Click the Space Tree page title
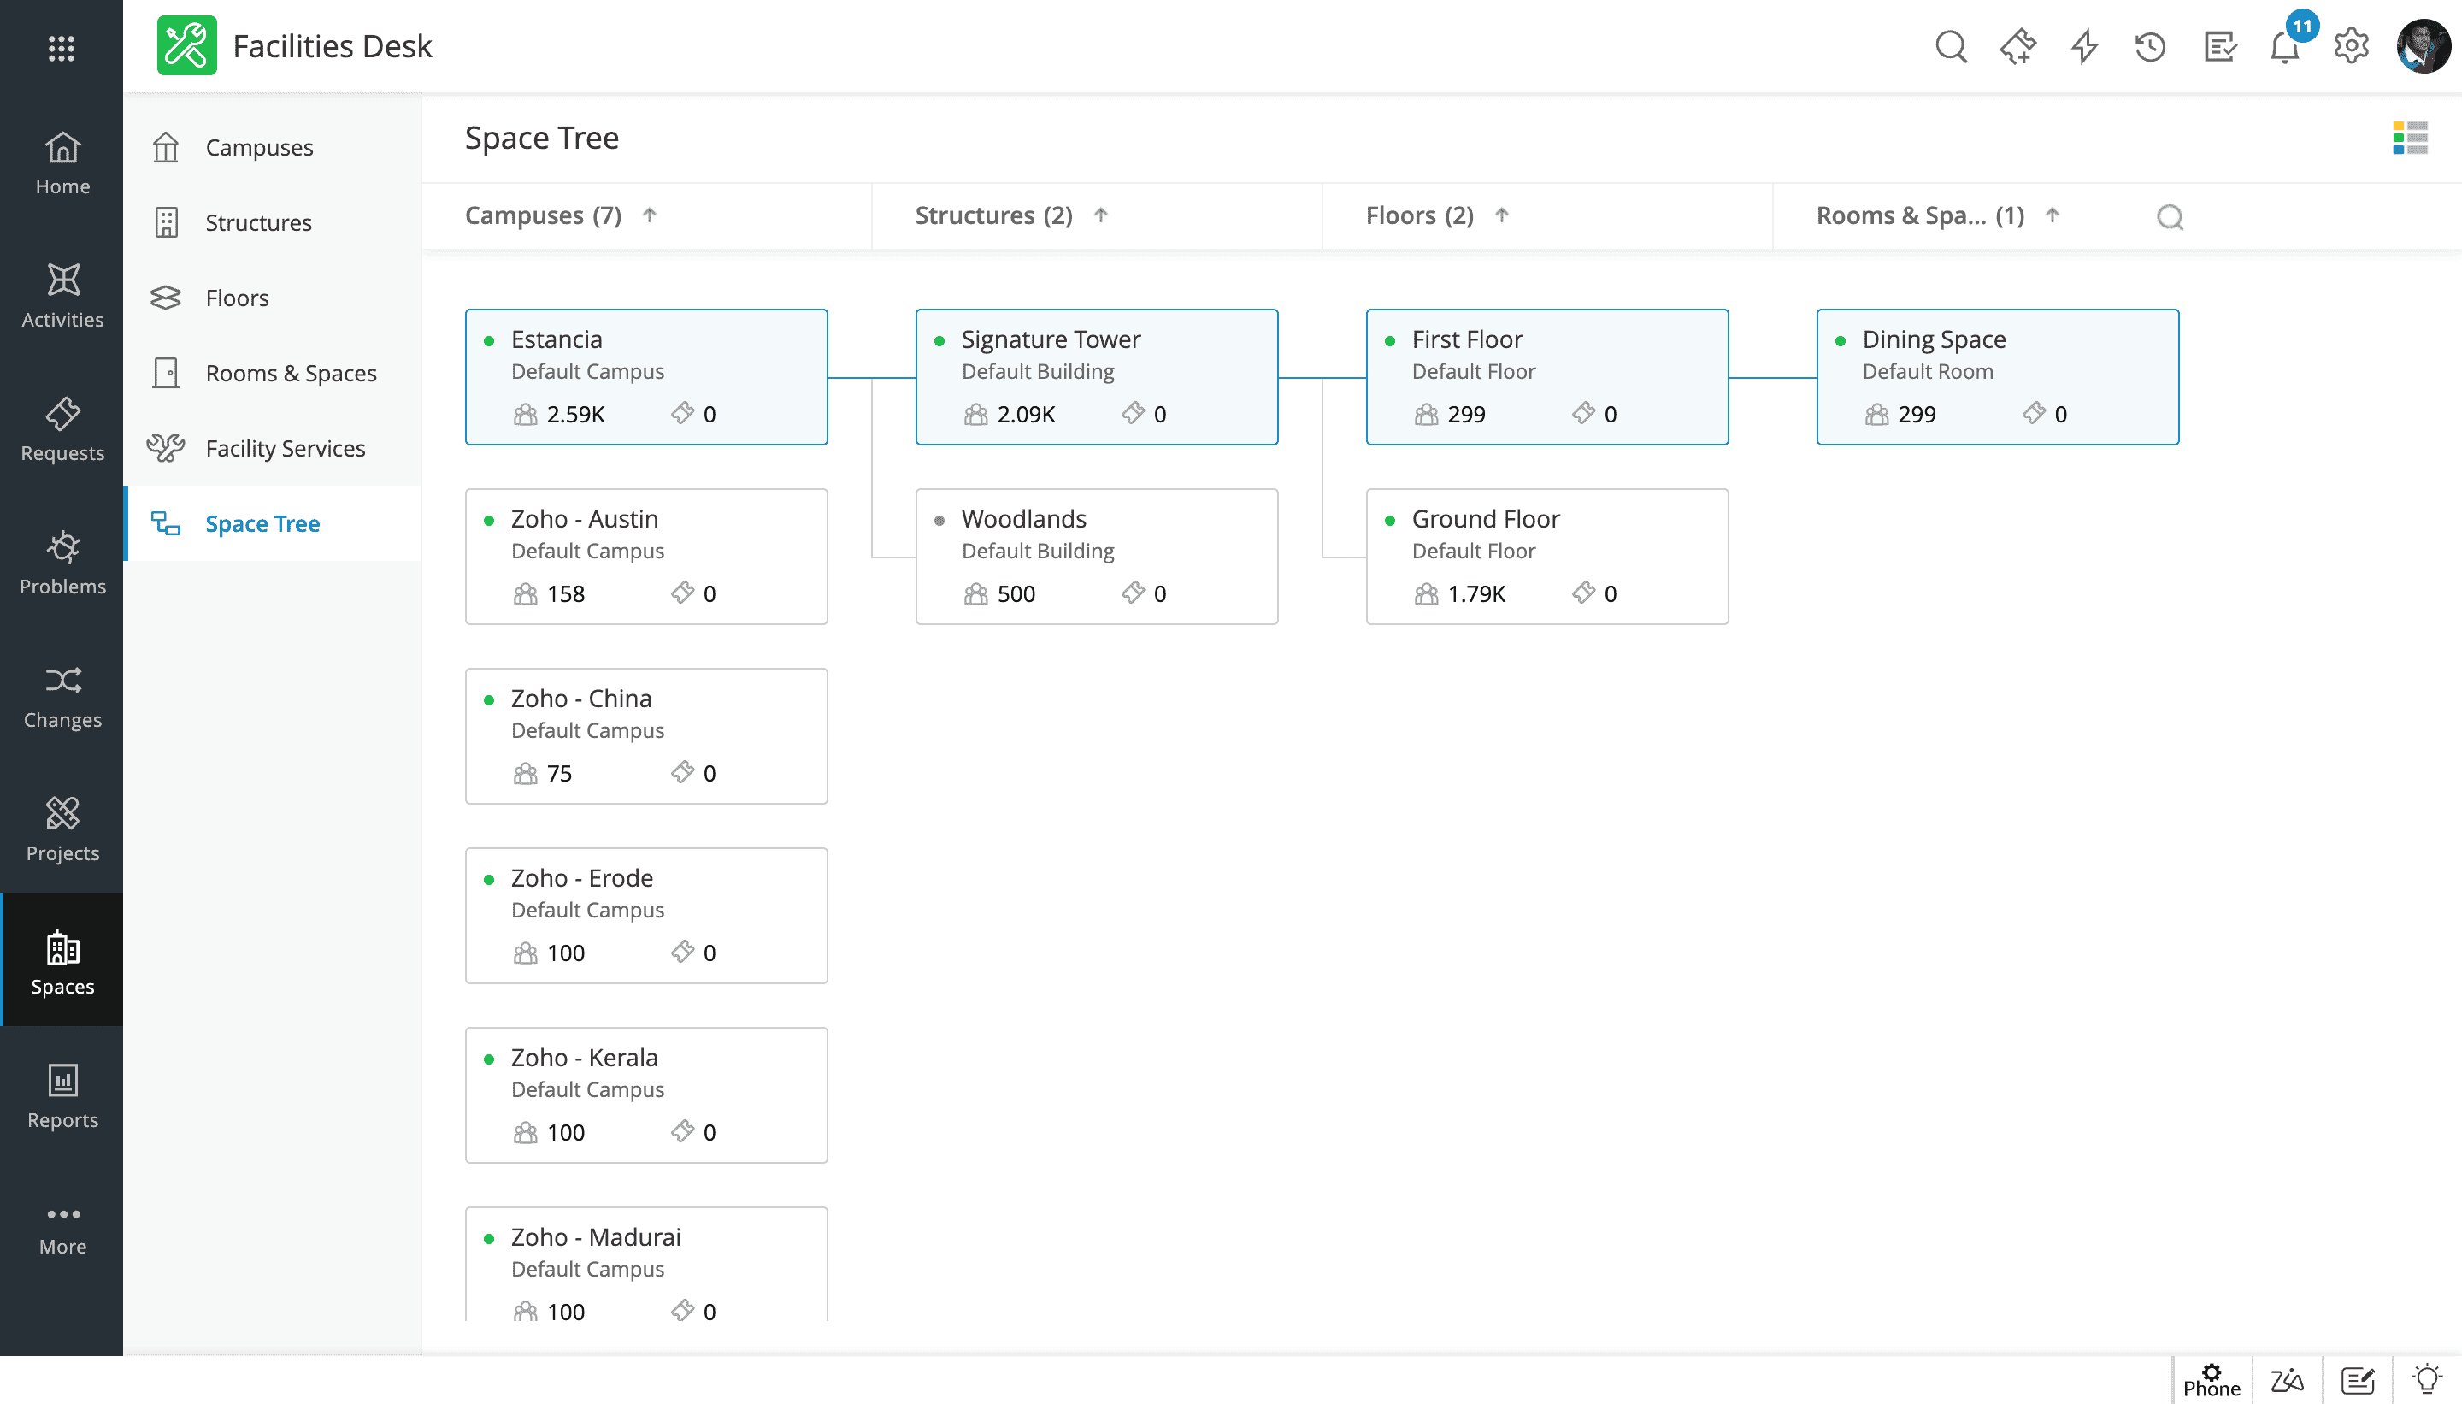The height and width of the screenshot is (1404, 2462). [542, 138]
